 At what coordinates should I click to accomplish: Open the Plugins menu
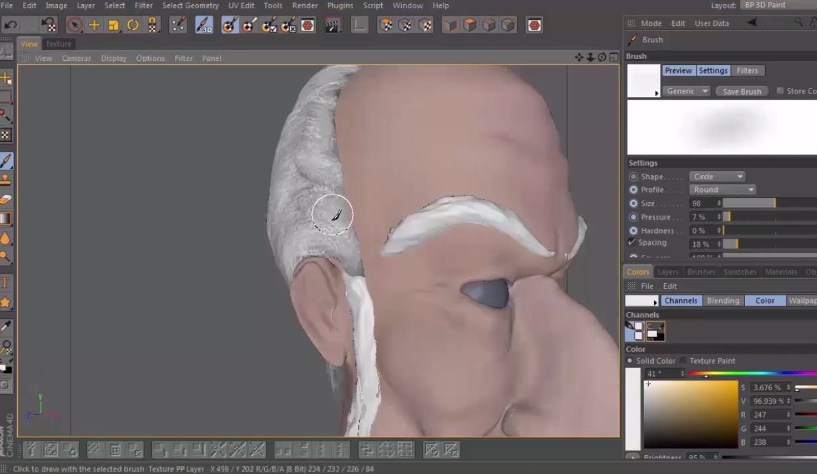pyautogui.click(x=340, y=5)
